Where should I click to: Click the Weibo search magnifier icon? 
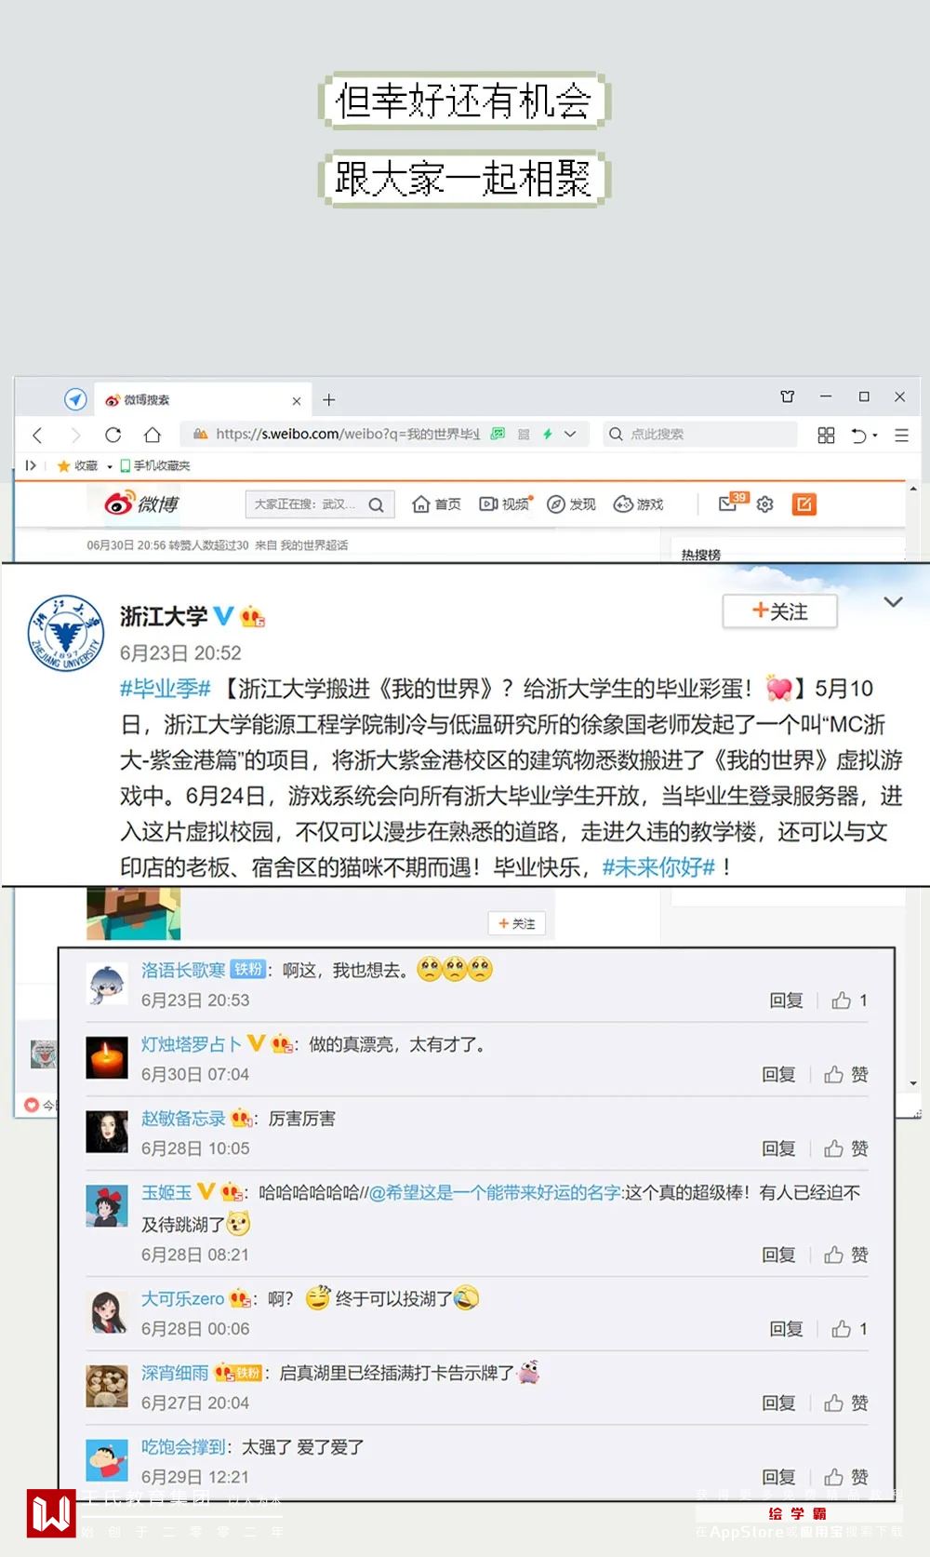point(377,504)
